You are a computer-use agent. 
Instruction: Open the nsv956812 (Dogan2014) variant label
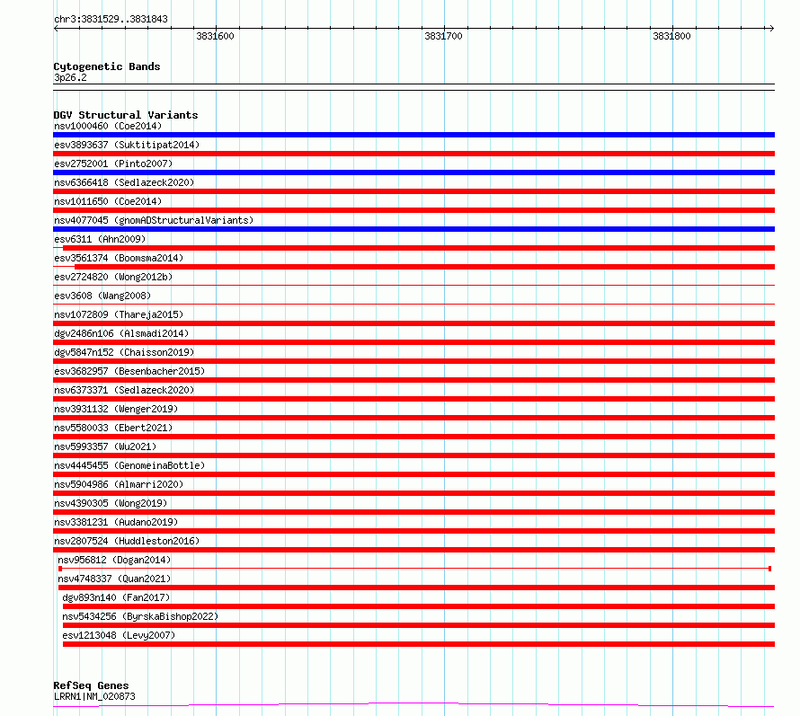[x=114, y=560]
